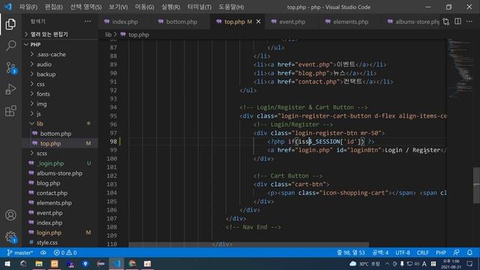480x270 pixels.
Task: Close the top.php editor tab
Action: 258,22
